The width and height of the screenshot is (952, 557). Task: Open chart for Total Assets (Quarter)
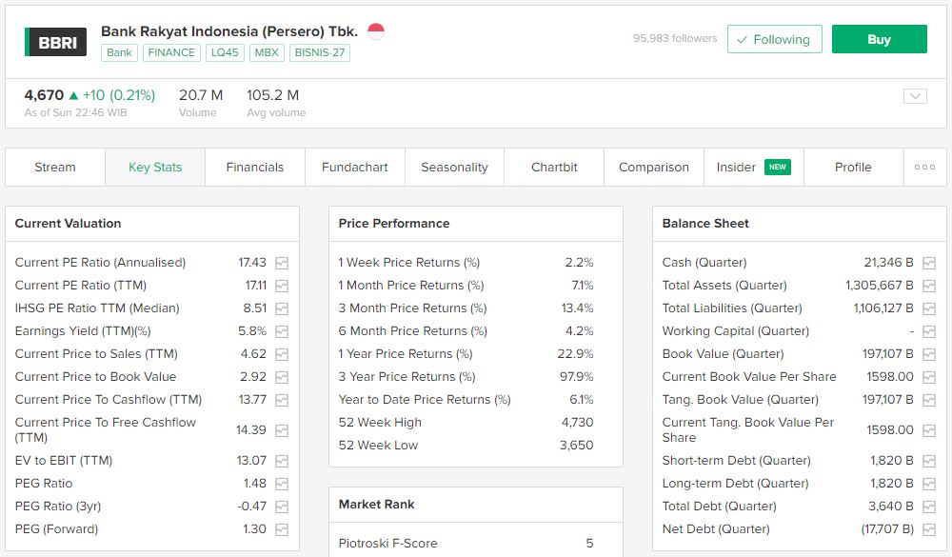click(x=929, y=286)
